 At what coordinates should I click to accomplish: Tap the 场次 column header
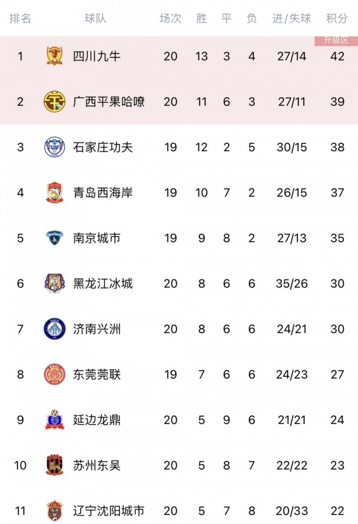[170, 19]
